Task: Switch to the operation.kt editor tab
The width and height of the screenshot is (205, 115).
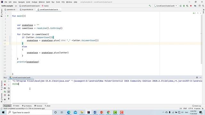Action: coord(11,10)
